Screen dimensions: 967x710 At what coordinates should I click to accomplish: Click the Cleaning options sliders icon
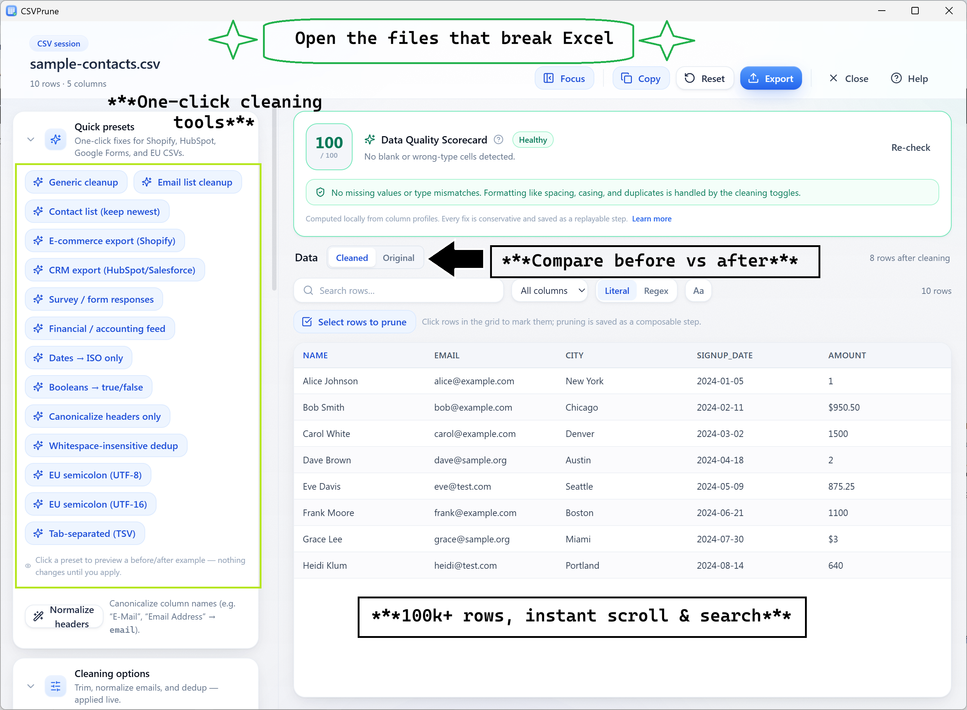tap(55, 686)
